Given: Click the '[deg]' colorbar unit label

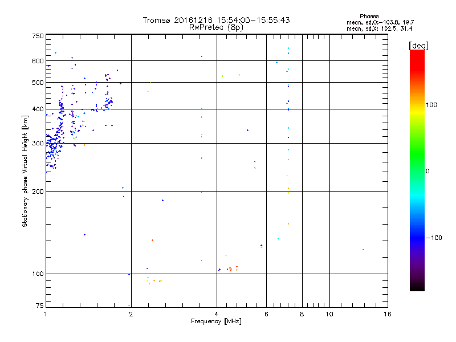Looking at the screenshot, I should (418, 46).
